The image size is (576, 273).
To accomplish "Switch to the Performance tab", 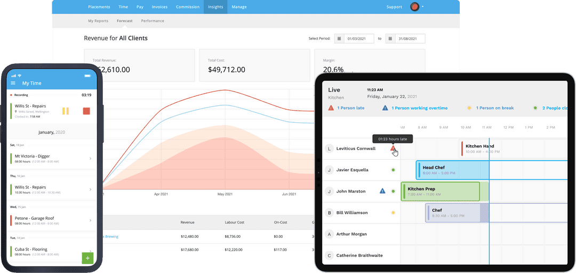I will coord(153,21).
